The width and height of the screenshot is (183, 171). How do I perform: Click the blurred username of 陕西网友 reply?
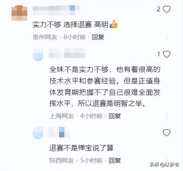pos(59,132)
